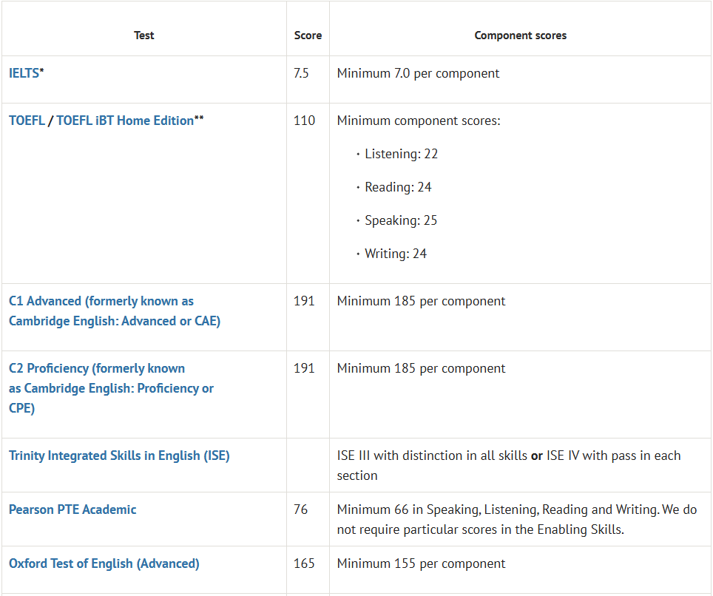Open the Pearson PTE Academic link
Screen dimensions: 713x596
72,509
